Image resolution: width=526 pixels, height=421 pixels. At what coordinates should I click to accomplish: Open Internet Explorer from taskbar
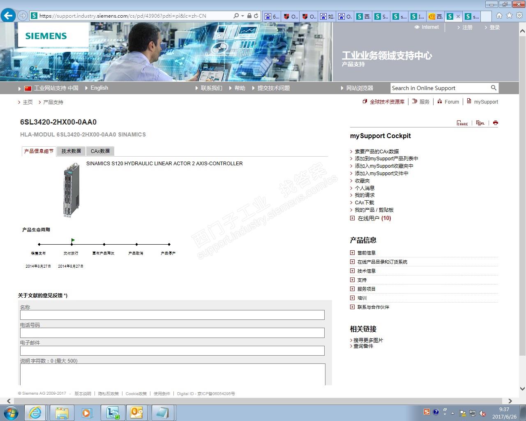click(36, 412)
